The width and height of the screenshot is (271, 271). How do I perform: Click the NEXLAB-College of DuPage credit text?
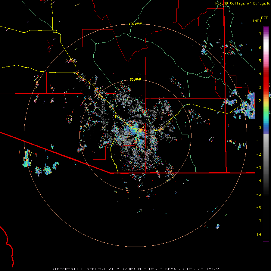tap(240, 3)
